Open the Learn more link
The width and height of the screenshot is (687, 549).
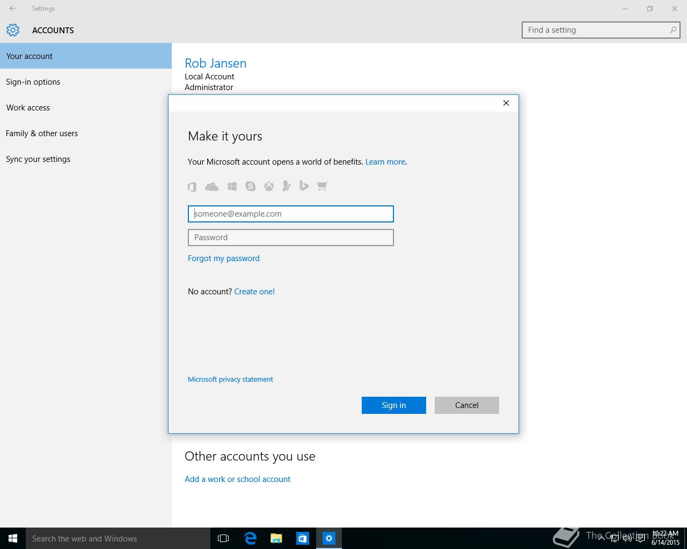tap(385, 162)
